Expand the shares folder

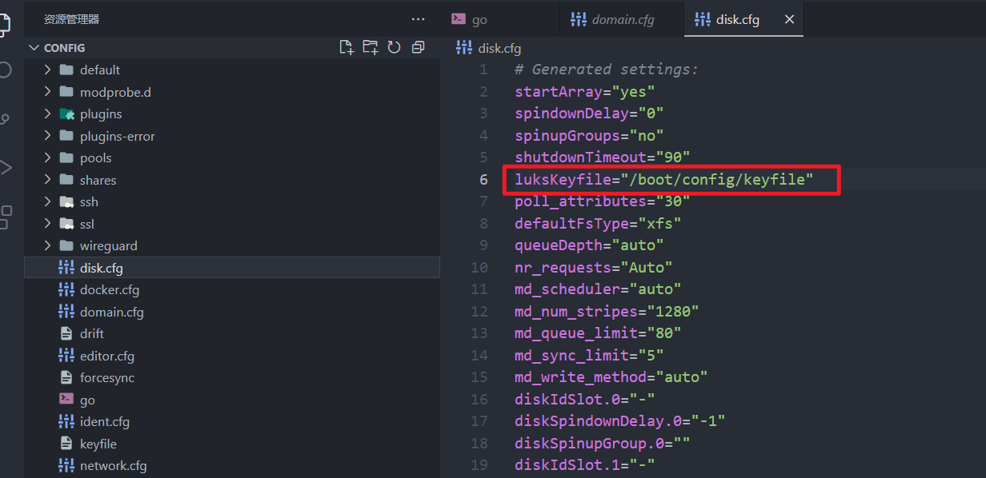[x=48, y=180]
